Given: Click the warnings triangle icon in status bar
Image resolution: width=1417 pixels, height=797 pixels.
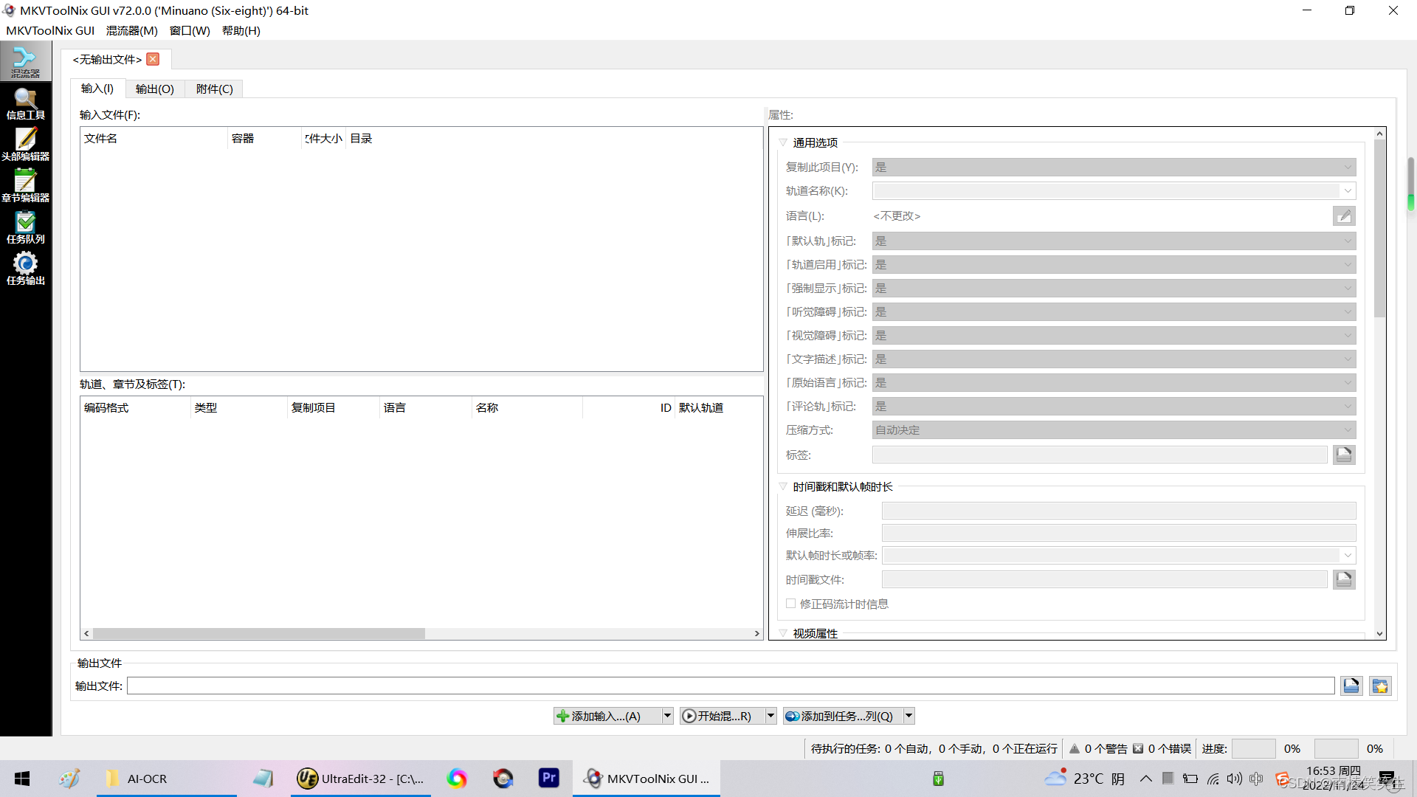Looking at the screenshot, I should coord(1075,748).
